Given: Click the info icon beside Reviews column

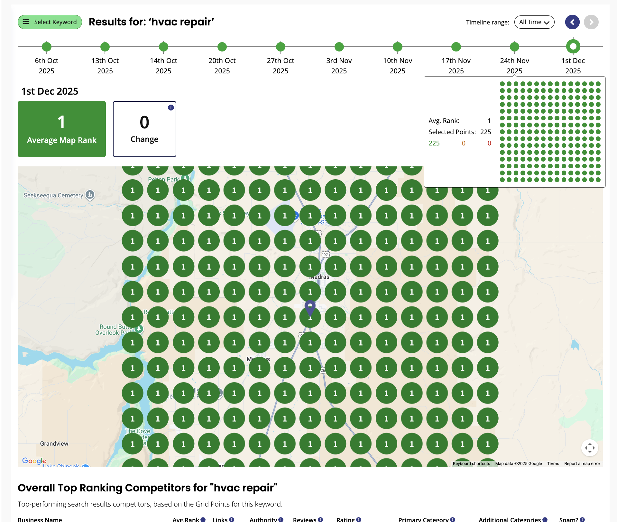Looking at the screenshot, I should [320, 519].
